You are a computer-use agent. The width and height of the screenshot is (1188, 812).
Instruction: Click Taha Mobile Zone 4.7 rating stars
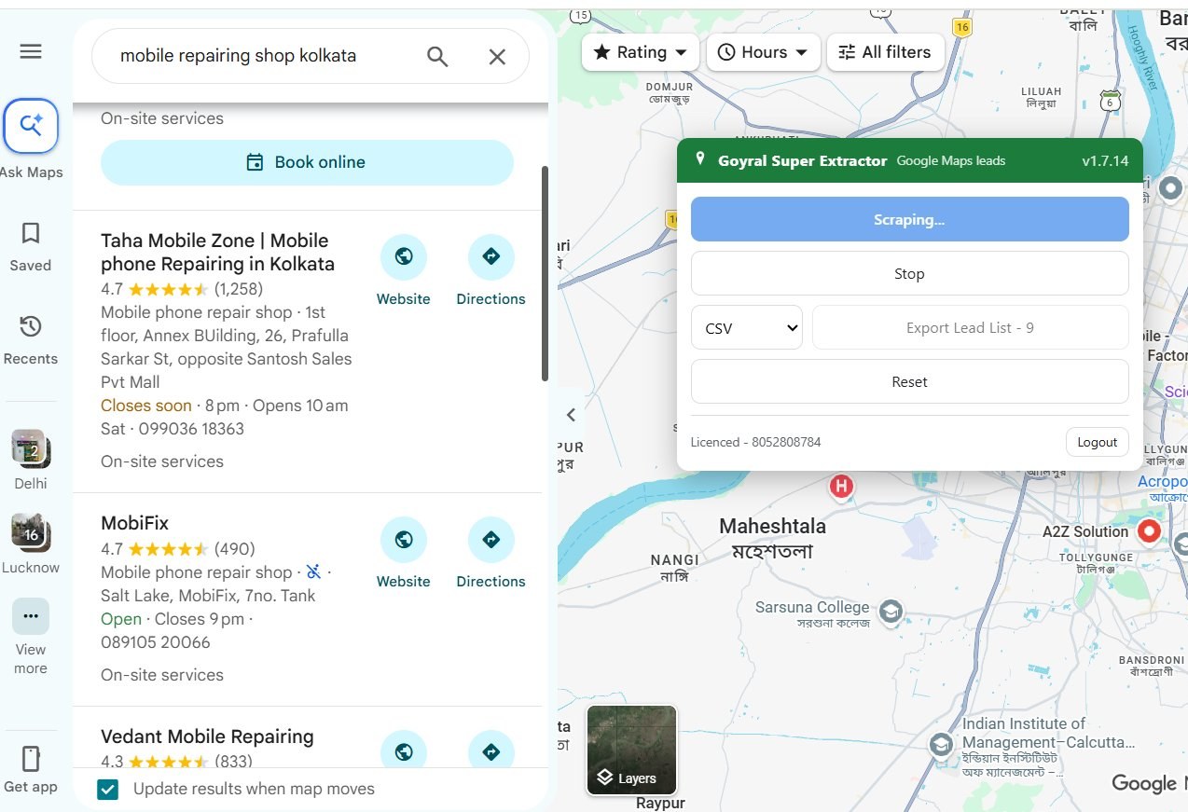click(x=168, y=289)
